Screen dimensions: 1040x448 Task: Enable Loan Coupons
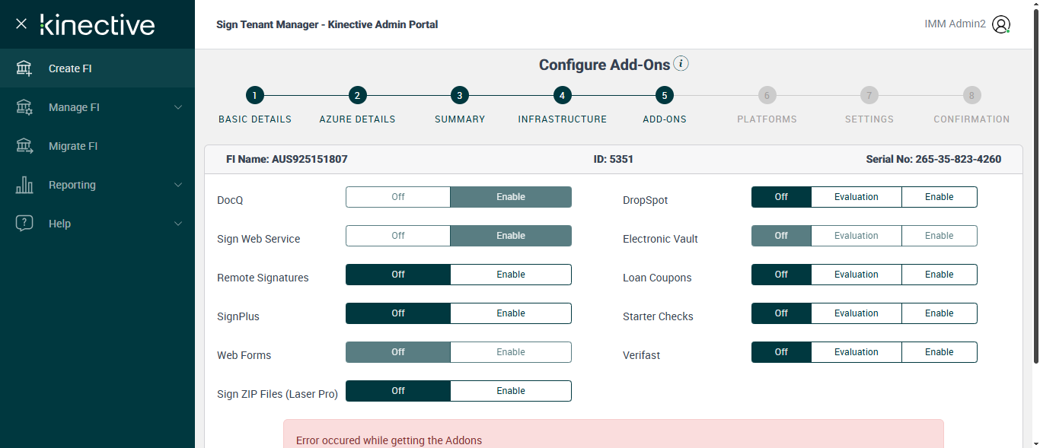(x=940, y=275)
